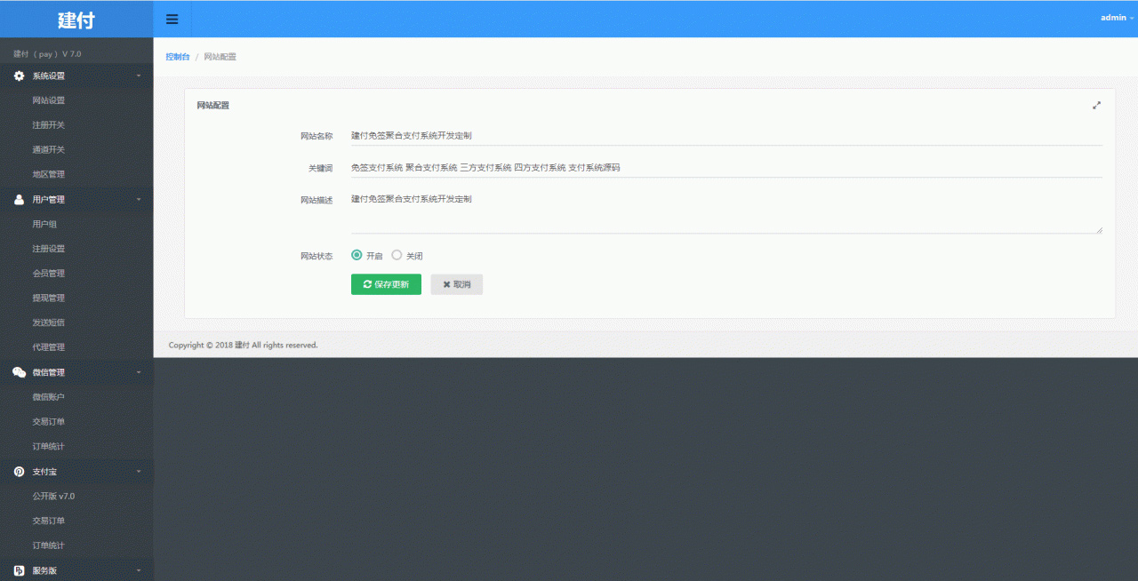
Task: Select the 关闭 radio button
Action: [x=397, y=255]
